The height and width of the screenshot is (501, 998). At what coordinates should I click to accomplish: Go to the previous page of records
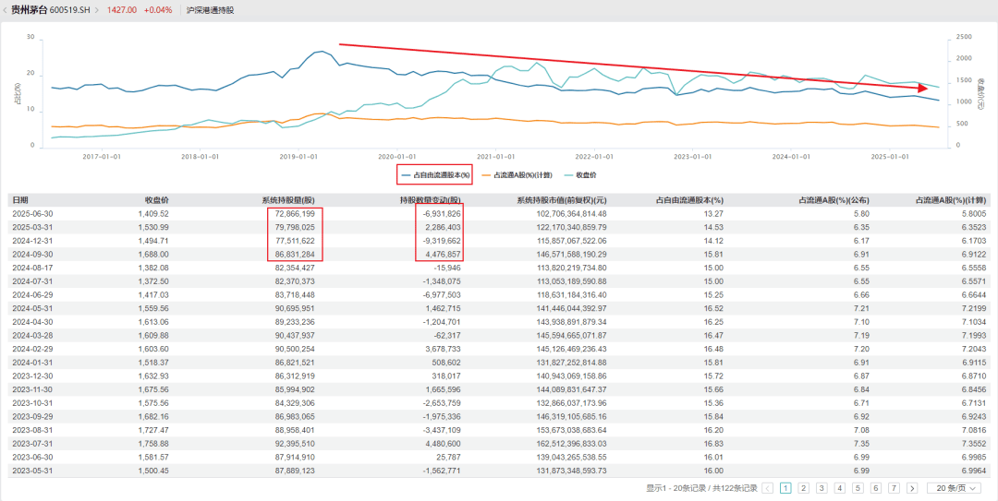pyautogui.click(x=768, y=488)
